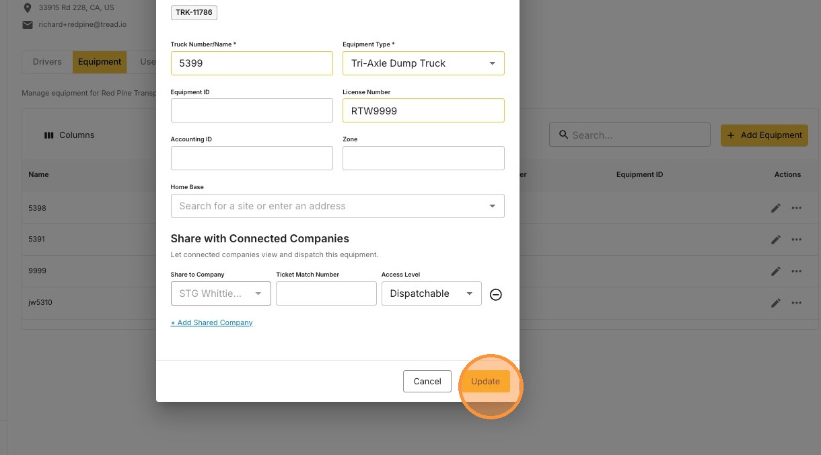Click into the Ticket Match Number field
Image resolution: width=821 pixels, height=455 pixels.
point(326,293)
